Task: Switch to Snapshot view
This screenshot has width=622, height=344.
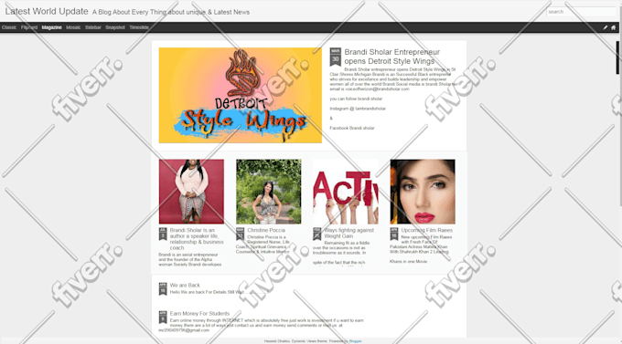Action: [115, 27]
